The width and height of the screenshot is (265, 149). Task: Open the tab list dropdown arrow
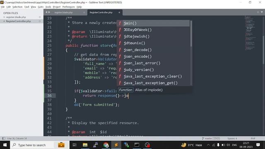[262, 12]
